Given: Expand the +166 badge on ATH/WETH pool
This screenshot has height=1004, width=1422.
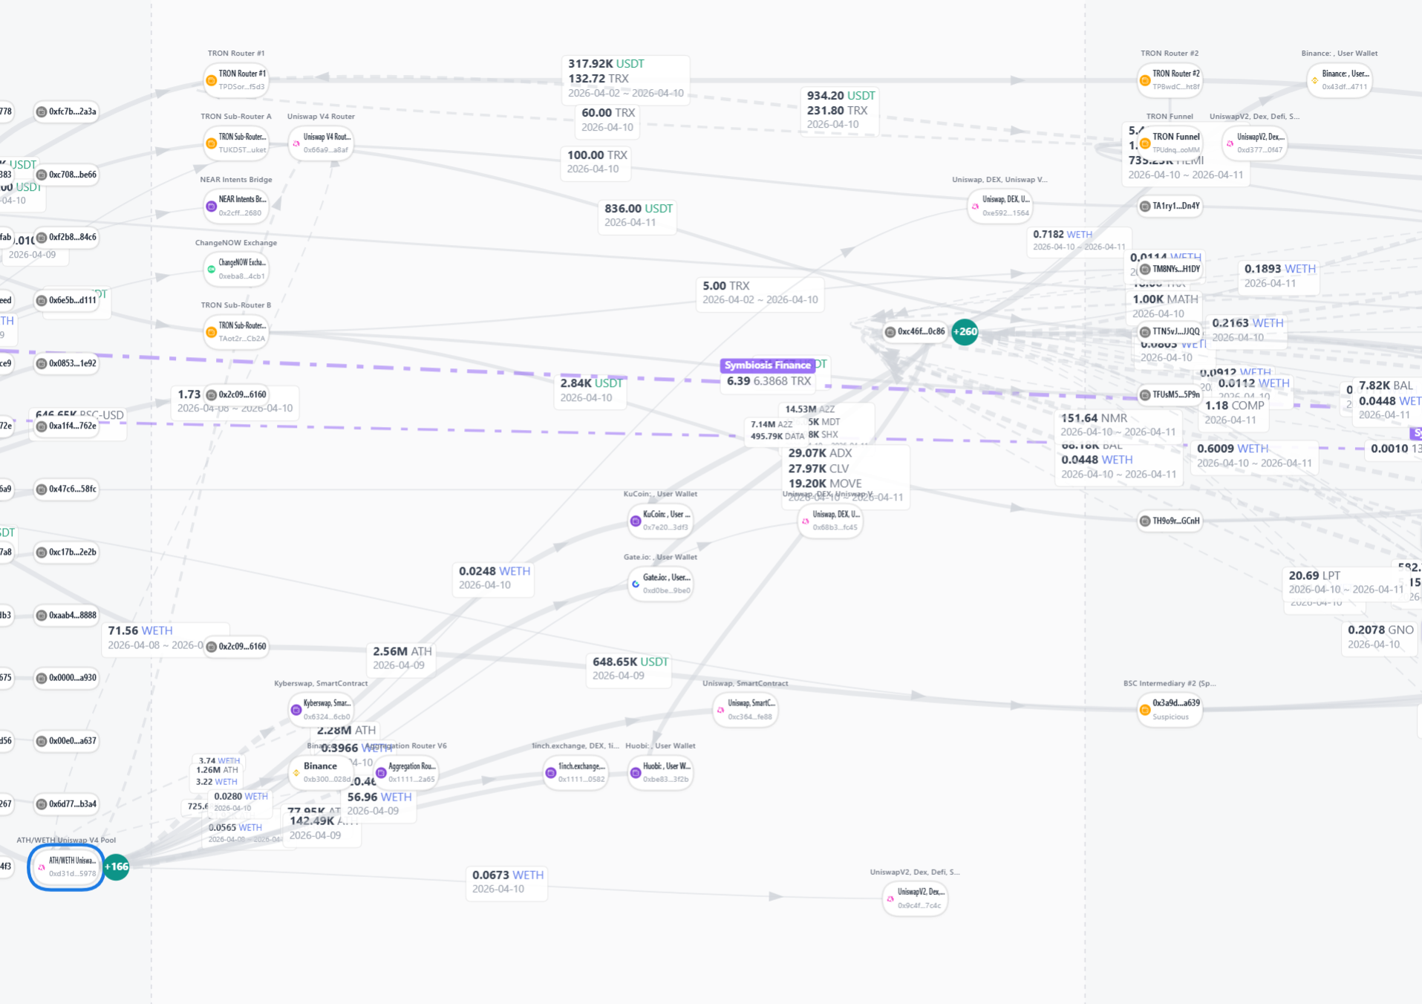Looking at the screenshot, I should [116, 867].
